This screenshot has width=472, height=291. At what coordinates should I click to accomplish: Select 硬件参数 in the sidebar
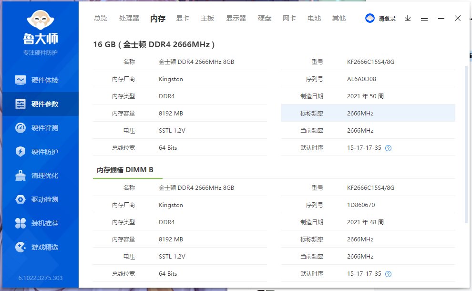[x=41, y=104]
